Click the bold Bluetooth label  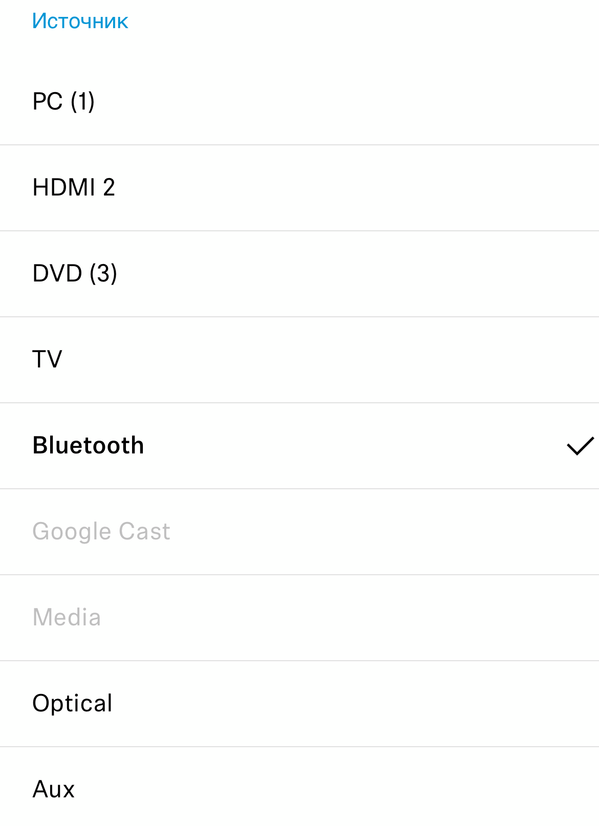point(88,445)
